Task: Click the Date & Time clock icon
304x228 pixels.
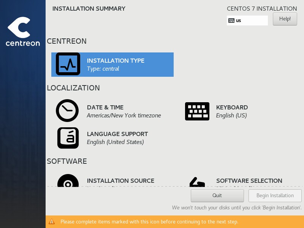Action: (67, 111)
